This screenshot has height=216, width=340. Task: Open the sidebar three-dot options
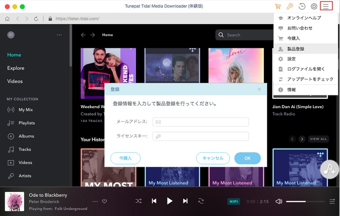click(59, 35)
